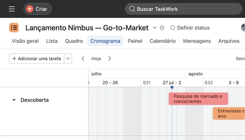This screenshot has width=245, height=140.
Task: Click the red plus Criar button
Action: 38,9
